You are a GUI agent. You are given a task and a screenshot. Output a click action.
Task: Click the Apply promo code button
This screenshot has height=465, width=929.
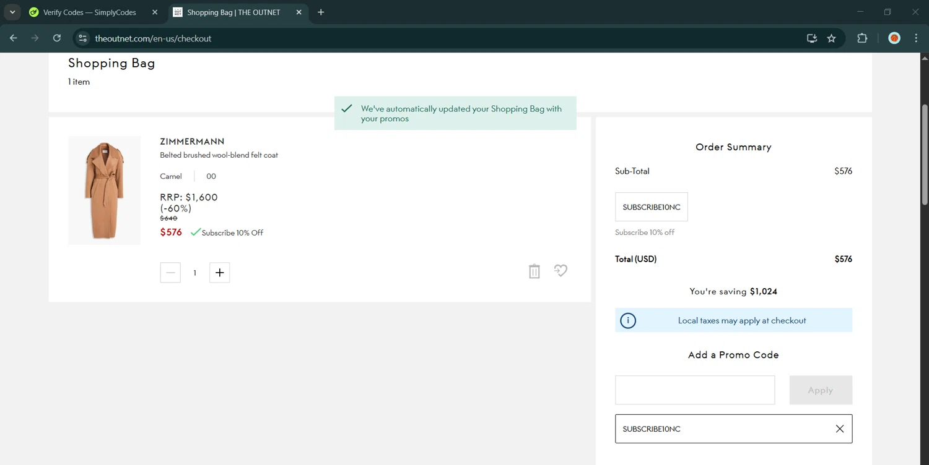[x=821, y=390]
